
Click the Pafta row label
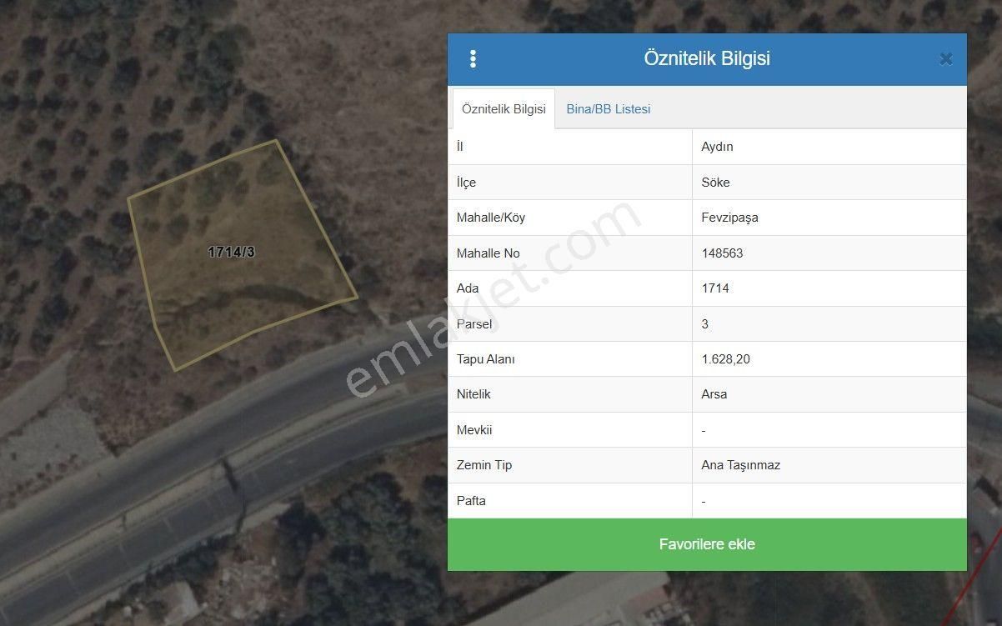[x=471, y=501]
